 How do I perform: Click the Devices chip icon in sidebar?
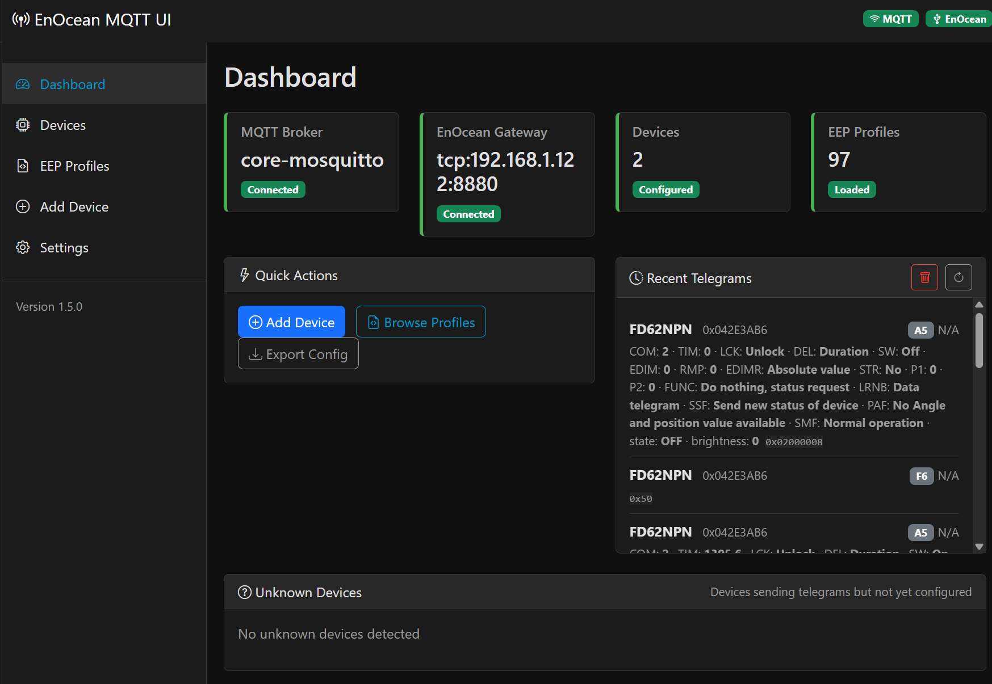(x=23, y=125)
